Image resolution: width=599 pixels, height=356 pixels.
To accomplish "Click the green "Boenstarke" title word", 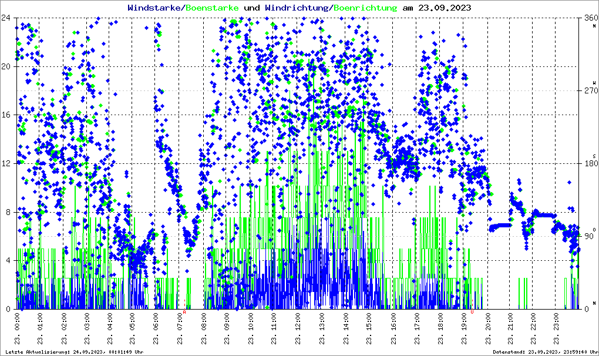I will point(212,8).
